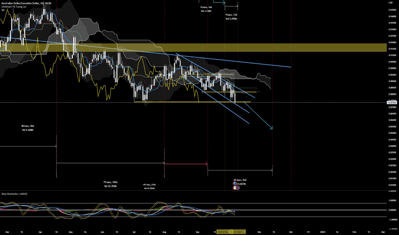Image resolution: width=399 pixels, height=235 pixels.
Task: Click the '75 bars, 105d' measurement label
Action: pos(110,182)
